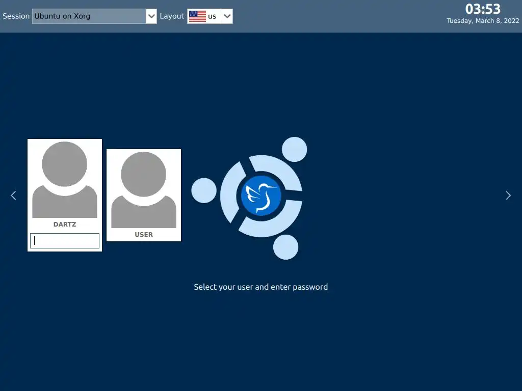Show next users with right arrow
Screen dimensions: 522x391
point(508,195)
